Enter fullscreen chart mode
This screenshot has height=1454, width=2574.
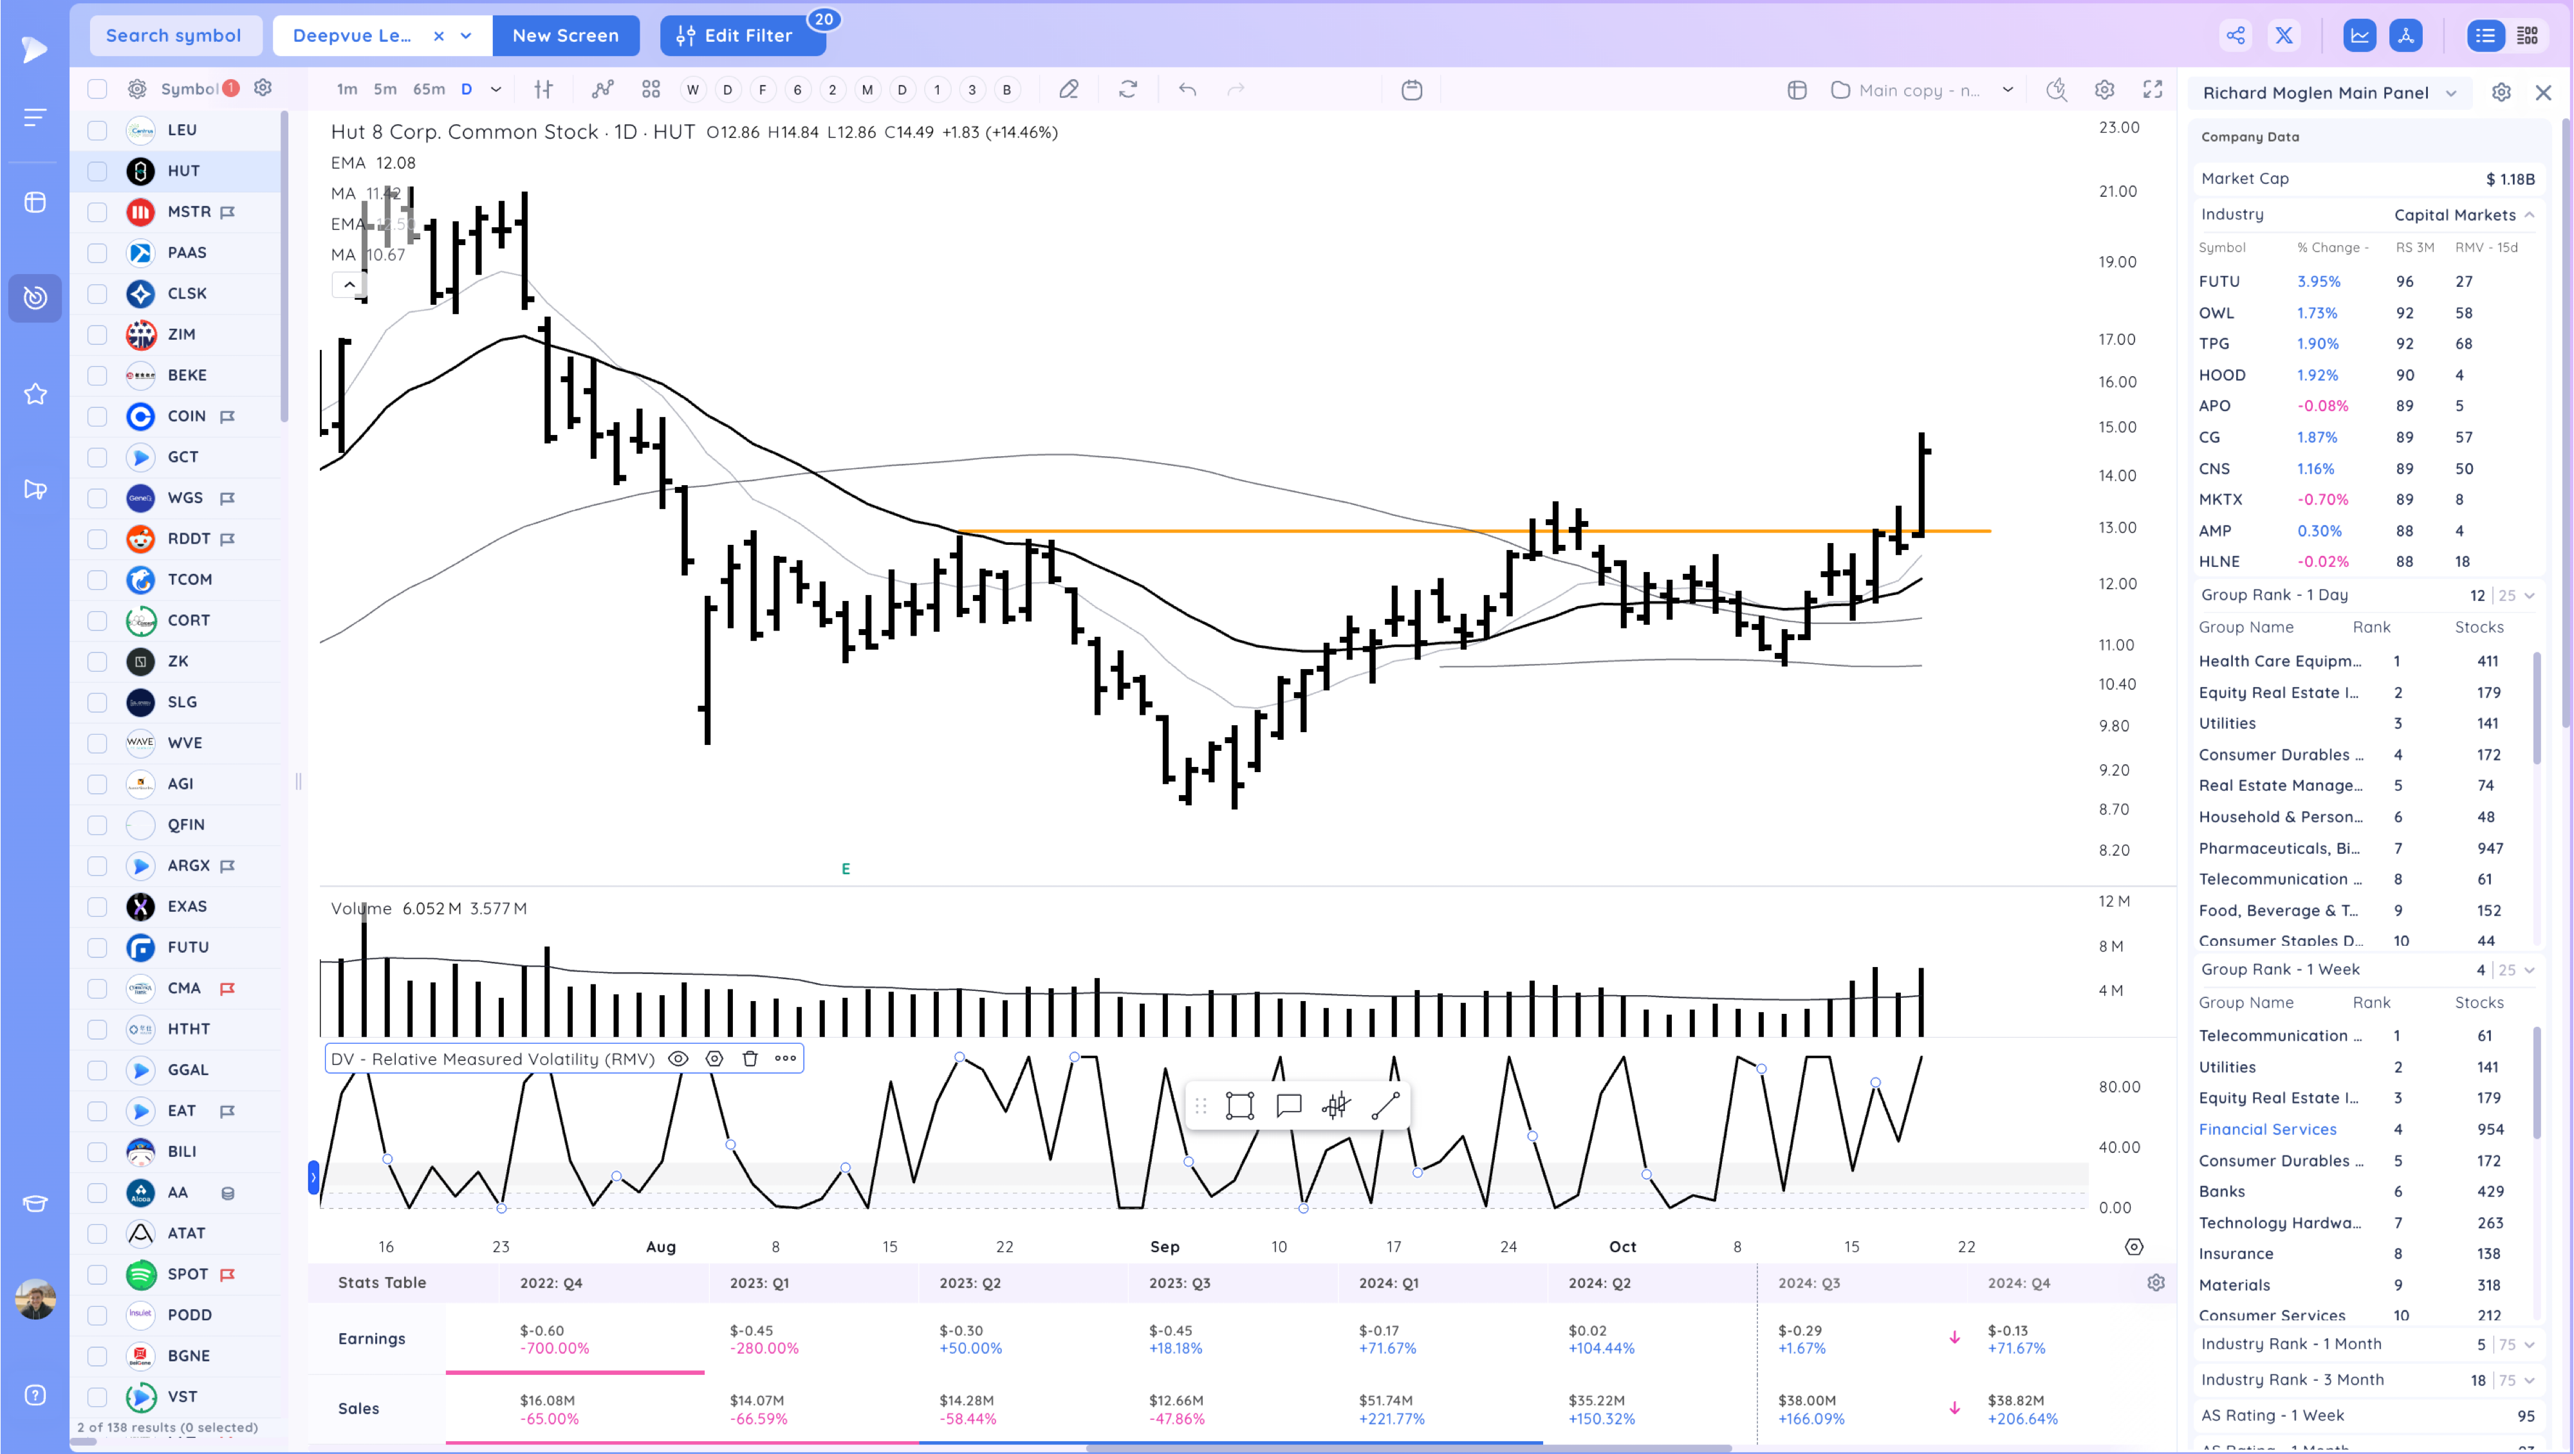click(2153, 90)
